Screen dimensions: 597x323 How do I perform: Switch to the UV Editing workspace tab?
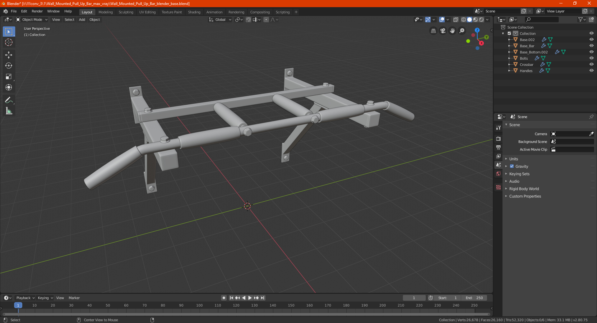pos(147,12)
